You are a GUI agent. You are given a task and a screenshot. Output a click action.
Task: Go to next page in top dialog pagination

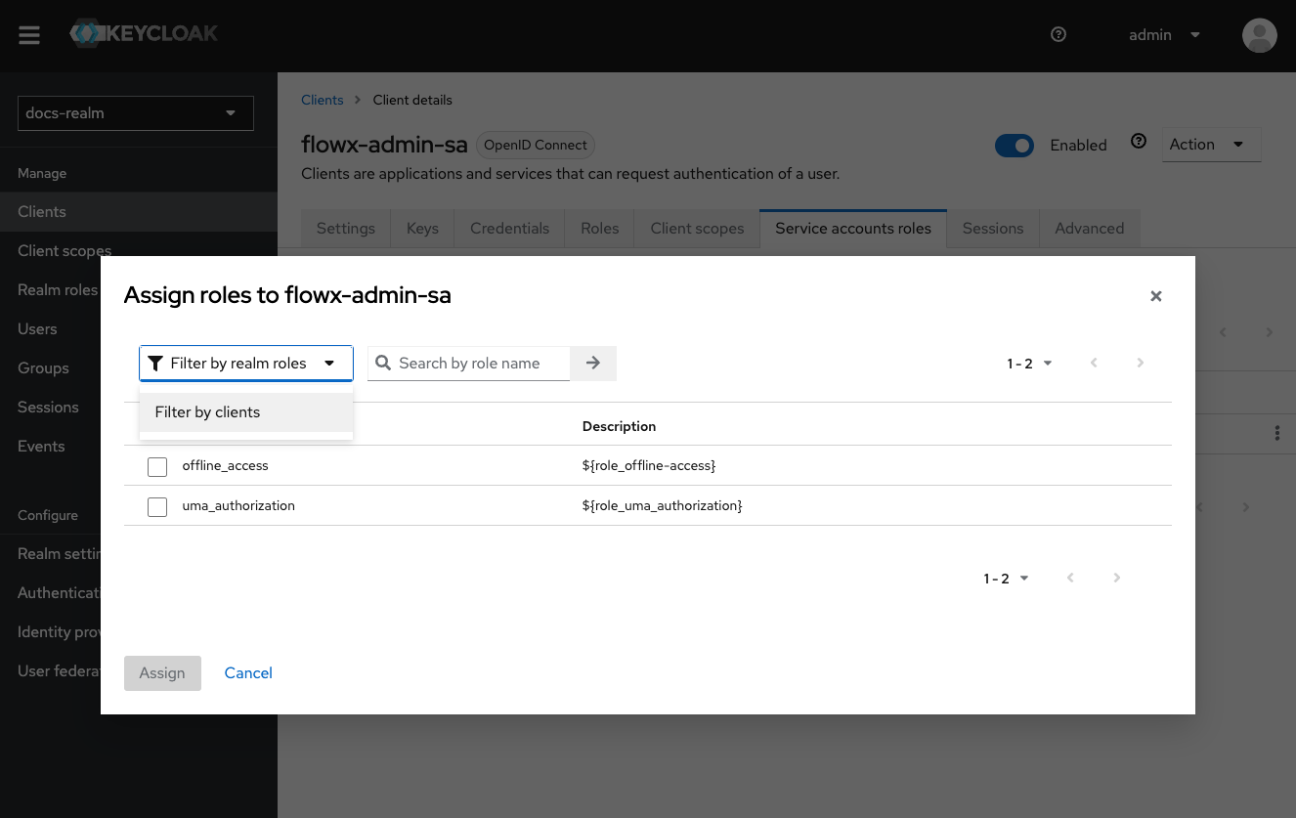[1140, 363]
